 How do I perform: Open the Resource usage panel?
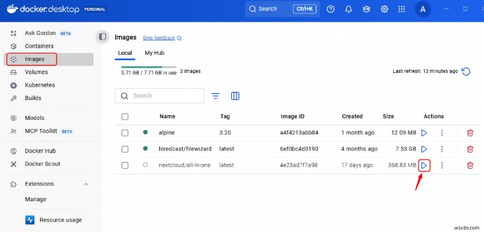[x=54, y=220]
